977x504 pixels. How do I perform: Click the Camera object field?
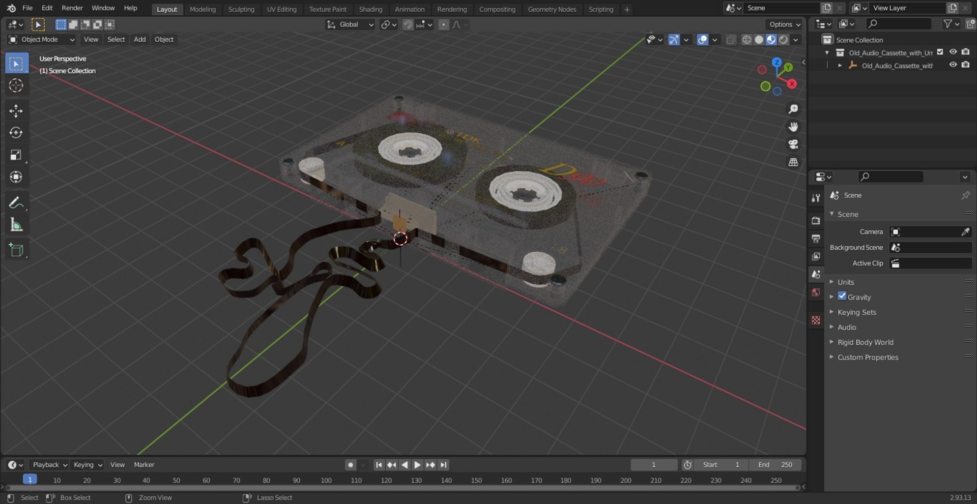click(931, 232)
